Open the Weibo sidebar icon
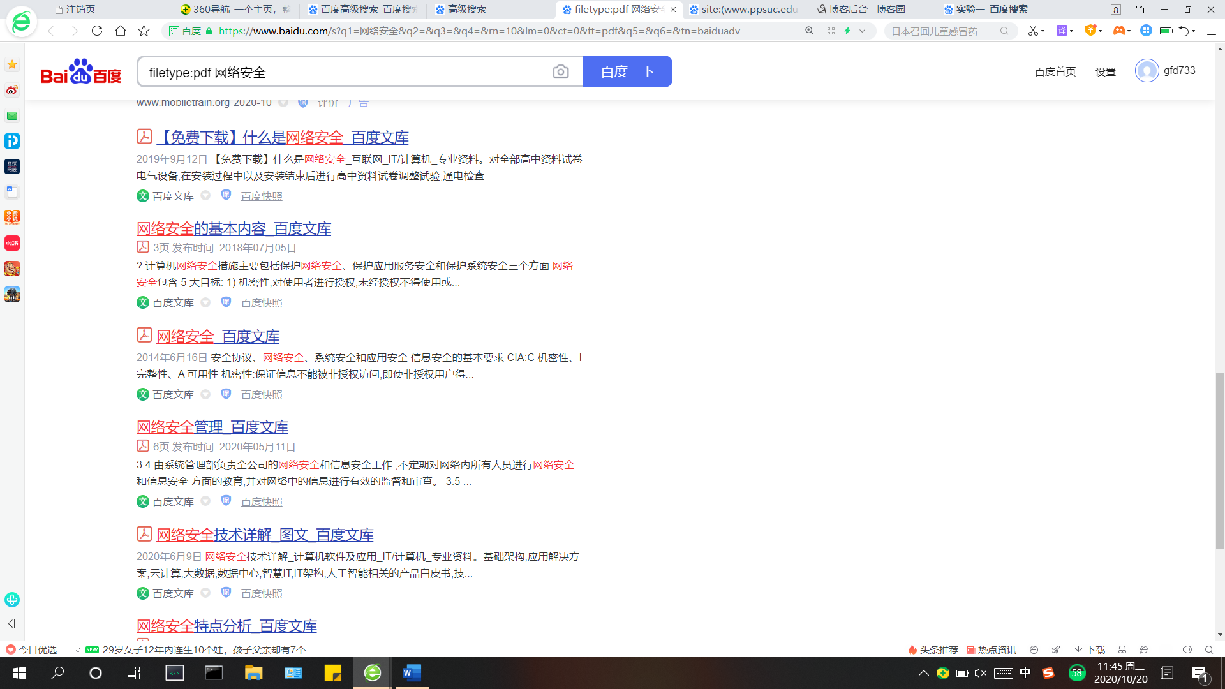The width and height of the screenshot is (1225, 689). coord(12,90)
